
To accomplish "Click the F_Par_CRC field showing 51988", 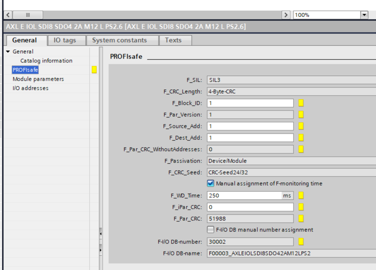I will (250, 219).
